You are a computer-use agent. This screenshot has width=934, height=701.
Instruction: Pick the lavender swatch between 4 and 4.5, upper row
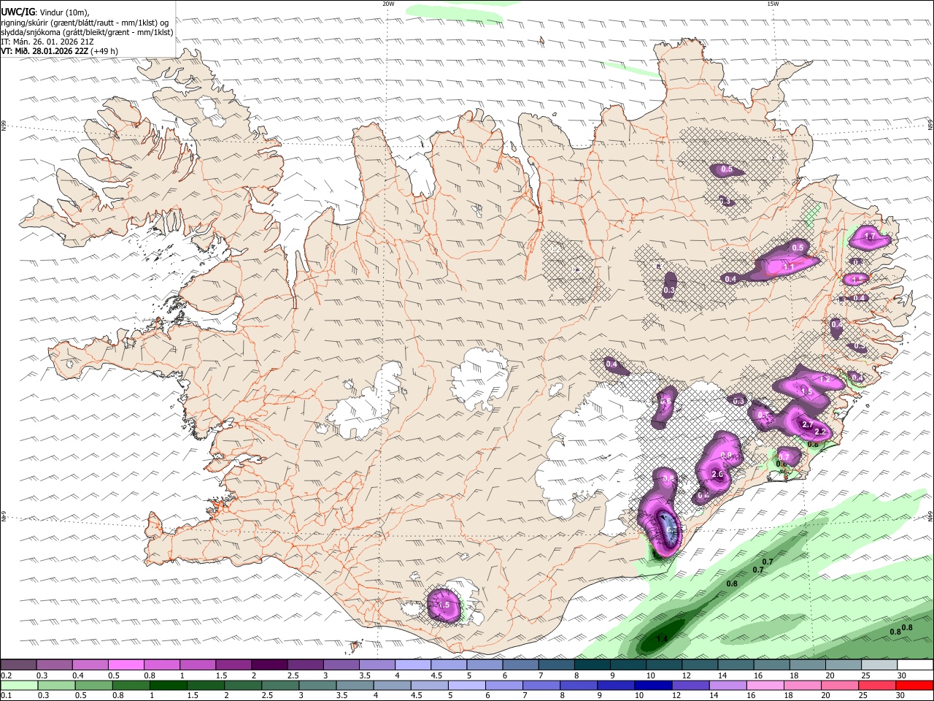[412, 664]
